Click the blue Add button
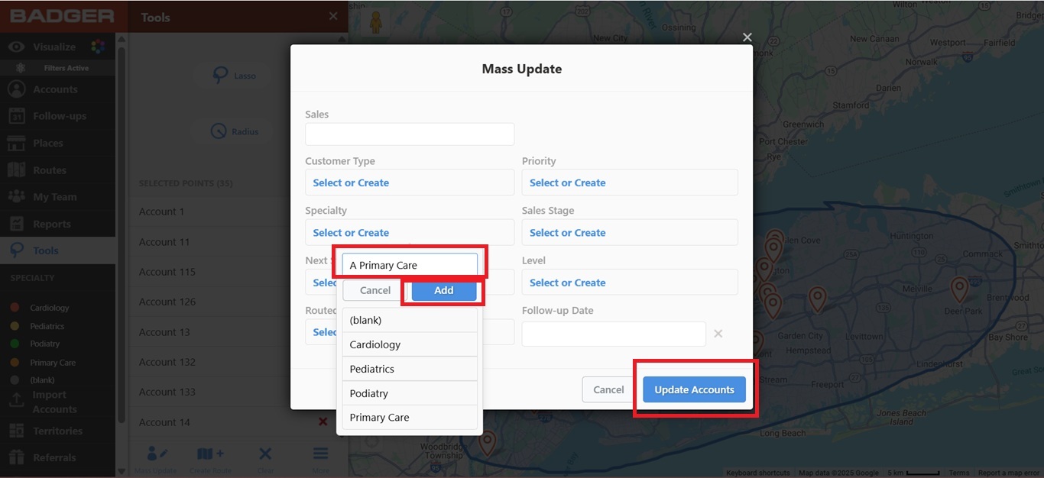This screenshot has height=478, width=1044. coord(444,290)
